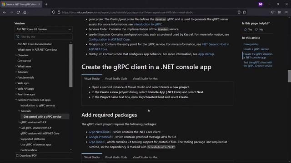This screenshot has height=163, width=291.
Task: Expand the Fundamentals tree node
Action: tap(16, 77)
